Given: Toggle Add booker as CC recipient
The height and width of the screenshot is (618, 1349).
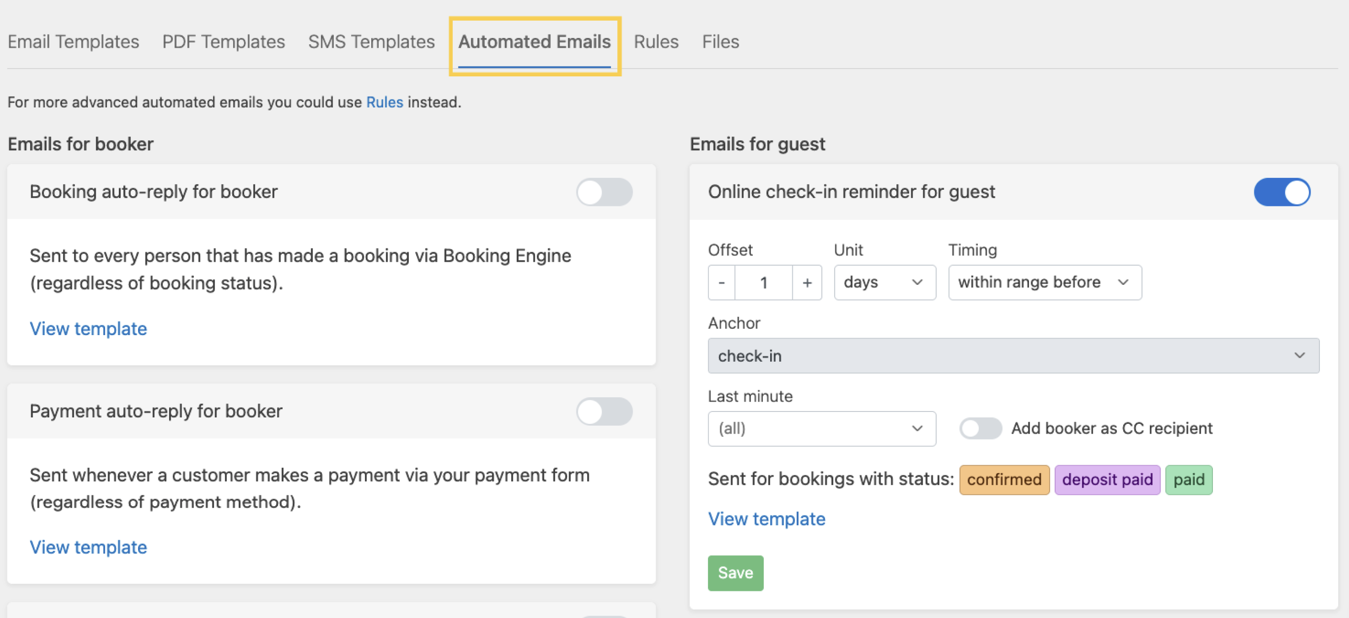Looking at the screenshot, I should tap(980, 429).
